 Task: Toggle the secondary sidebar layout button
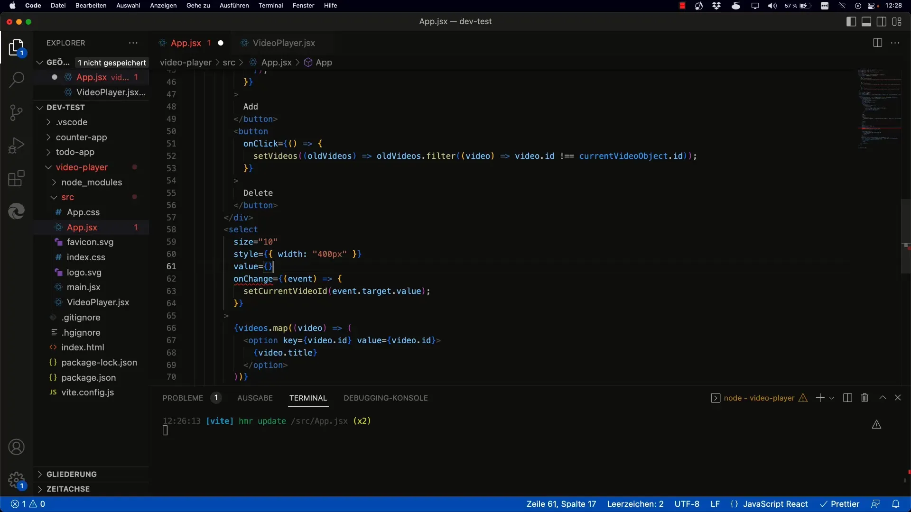pyautogui.click(x=882, y=22)
